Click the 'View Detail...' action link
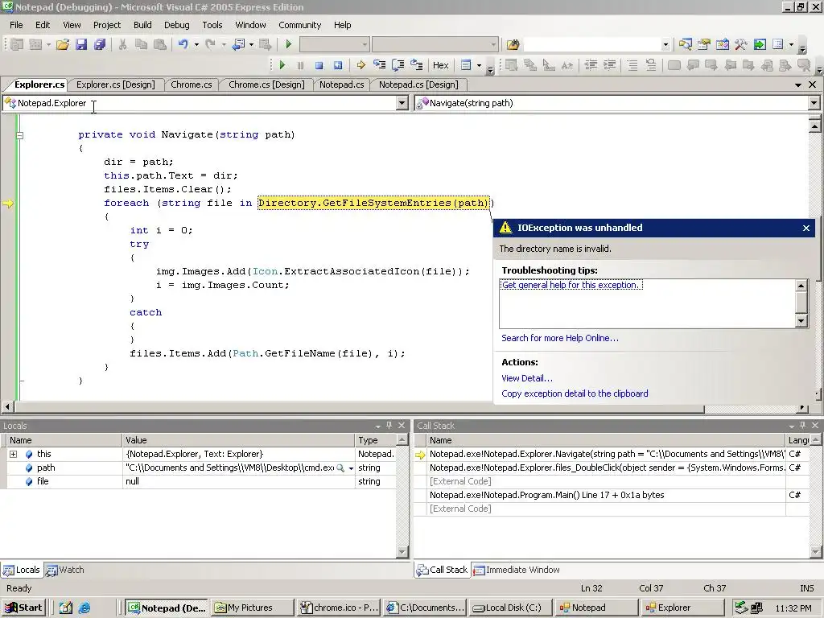824x618 pixels. [x=526, y=378]
